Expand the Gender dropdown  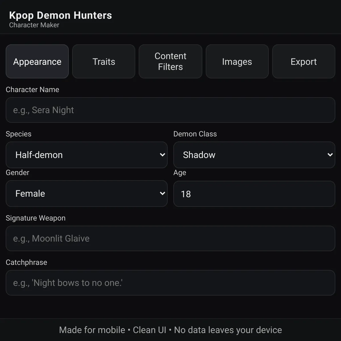click(87, 194)
